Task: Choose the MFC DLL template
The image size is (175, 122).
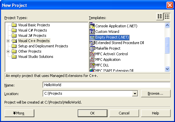Action: (102, 65)
